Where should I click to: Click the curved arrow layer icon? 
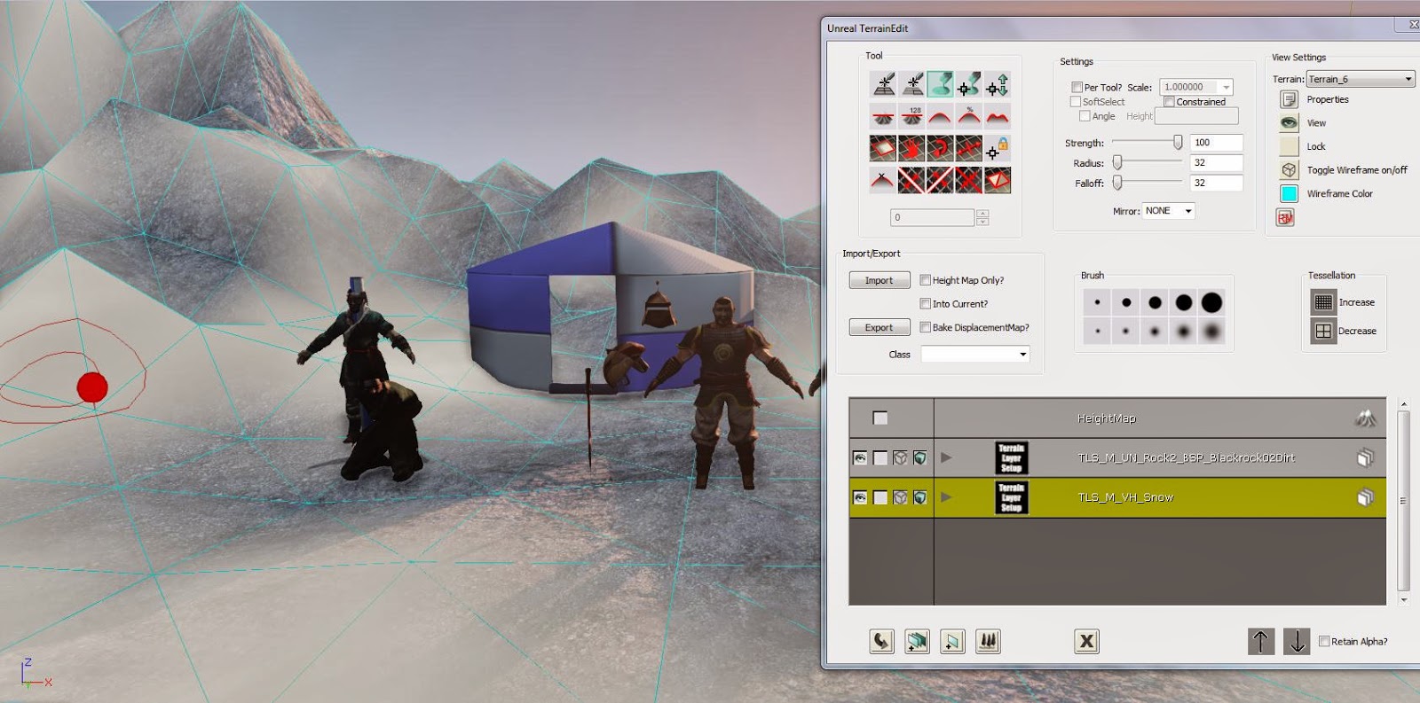(x=881, y=641)
